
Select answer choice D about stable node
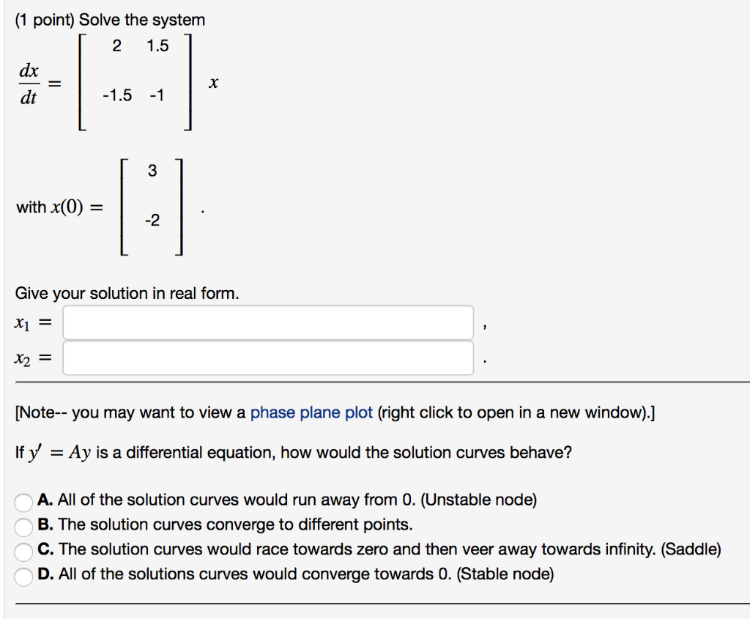(x=22, y=574)
